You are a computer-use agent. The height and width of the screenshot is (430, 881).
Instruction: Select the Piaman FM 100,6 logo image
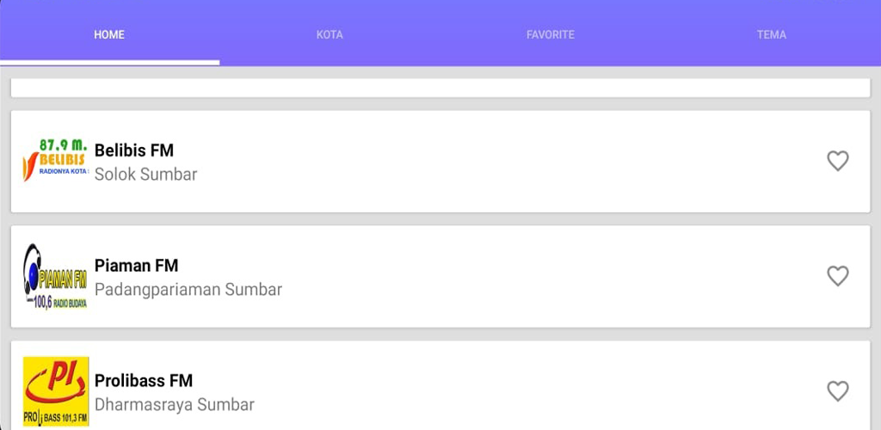point(56,276)
